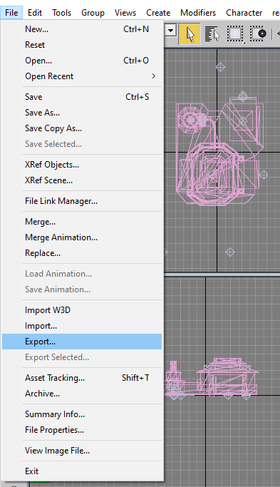
Task: Choose New... from File menu
Action: click(82, 29)
